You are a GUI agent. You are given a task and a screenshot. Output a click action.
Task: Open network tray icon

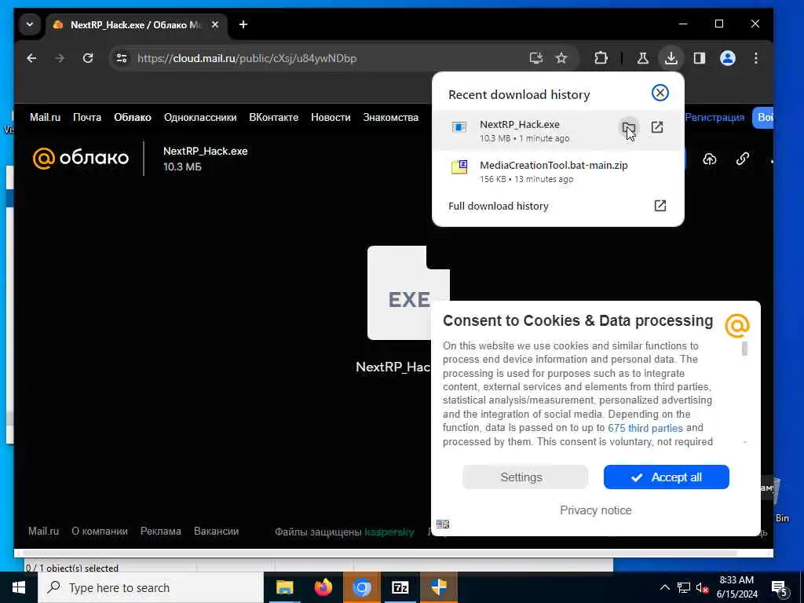point(684,587)
